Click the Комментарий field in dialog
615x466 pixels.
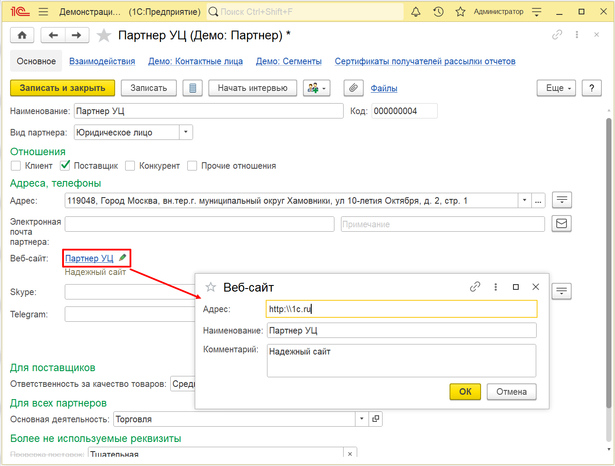402,361
